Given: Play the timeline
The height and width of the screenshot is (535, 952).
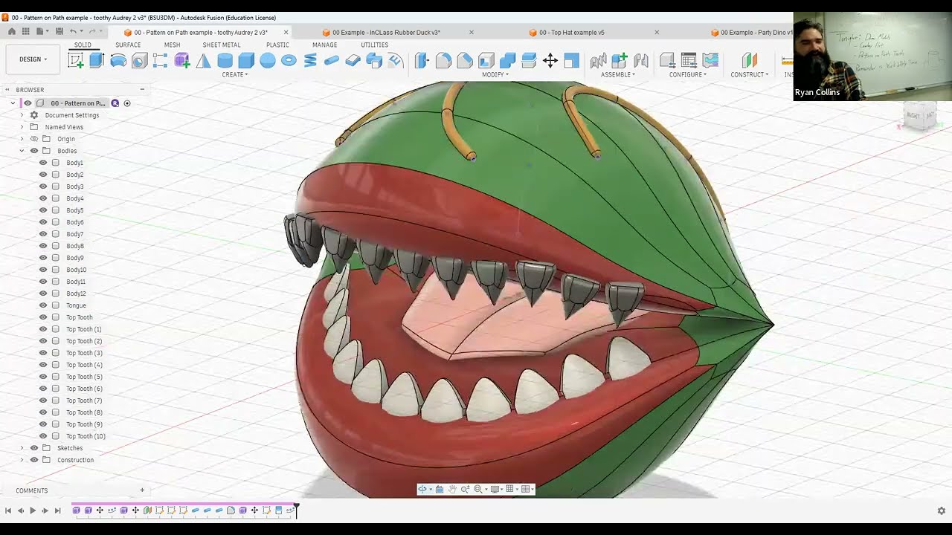Looking at the screenshot, I should tap(33, 510).
